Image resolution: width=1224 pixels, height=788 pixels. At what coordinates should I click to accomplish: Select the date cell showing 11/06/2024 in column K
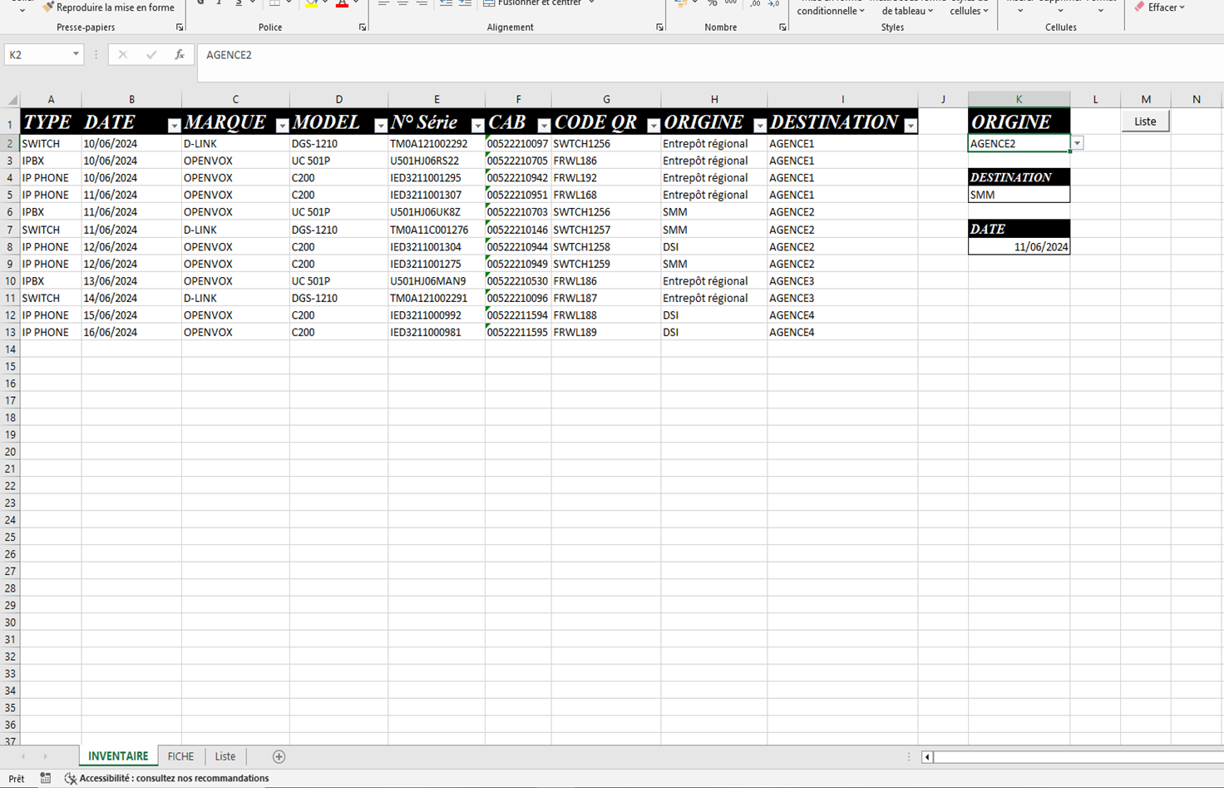[1019, 247]
